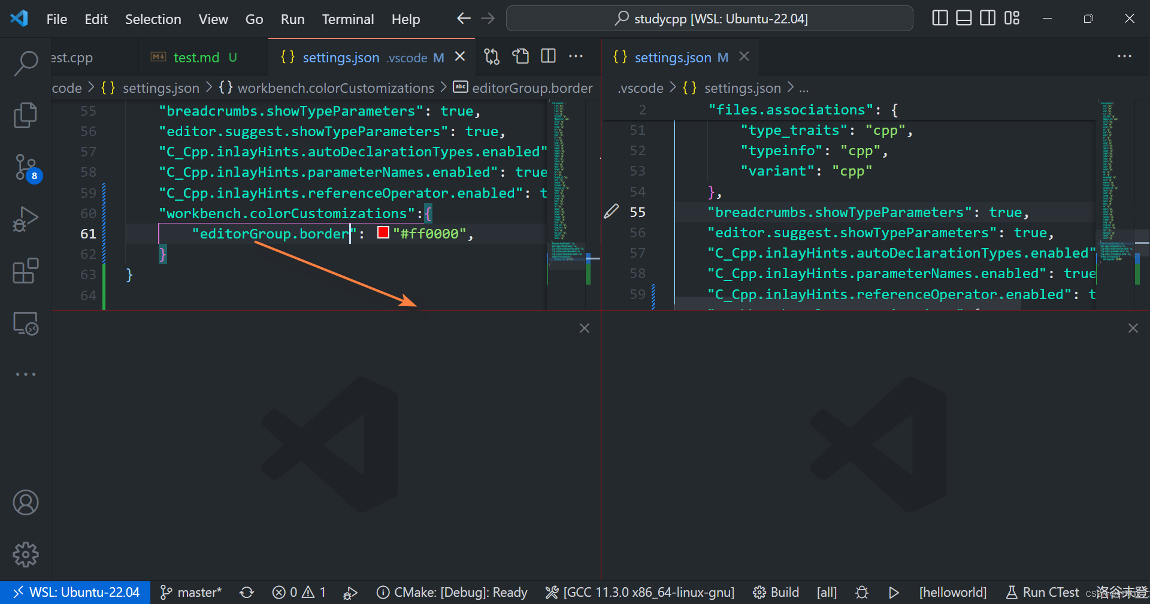The image size is (1150, 604).
Task: Close the lower right empty editor group
Action: (1133, 328)
